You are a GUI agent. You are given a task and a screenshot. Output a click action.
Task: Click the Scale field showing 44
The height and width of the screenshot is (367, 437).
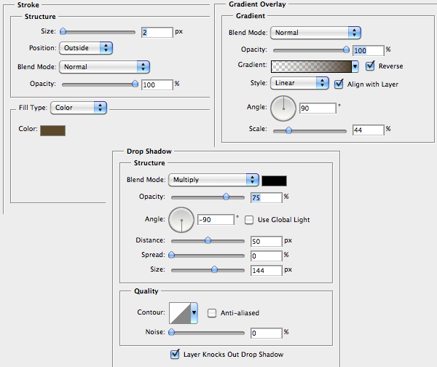pos(369,130)
